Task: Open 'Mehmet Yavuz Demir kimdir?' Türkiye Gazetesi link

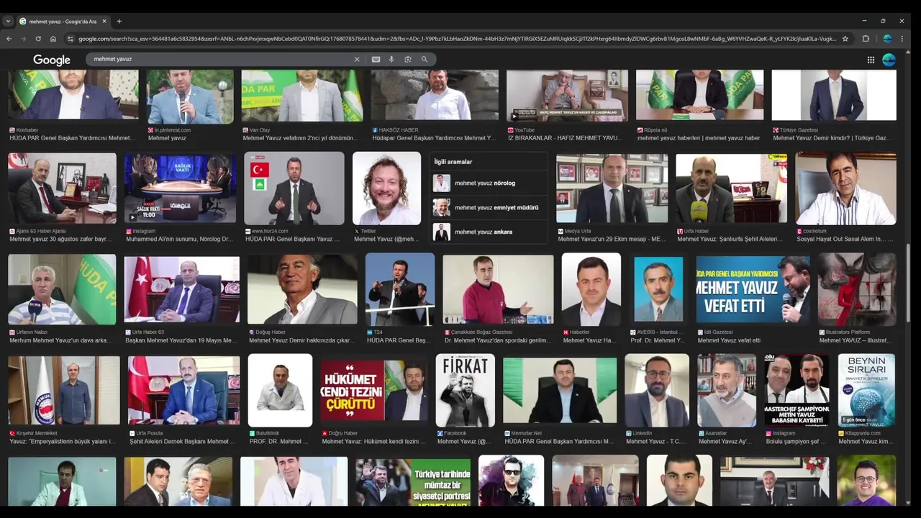Action: pos(832,137)
